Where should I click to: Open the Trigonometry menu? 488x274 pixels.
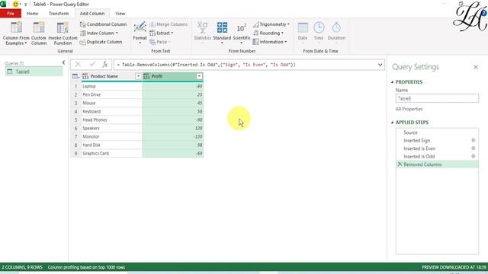click(x=271, y=24)
